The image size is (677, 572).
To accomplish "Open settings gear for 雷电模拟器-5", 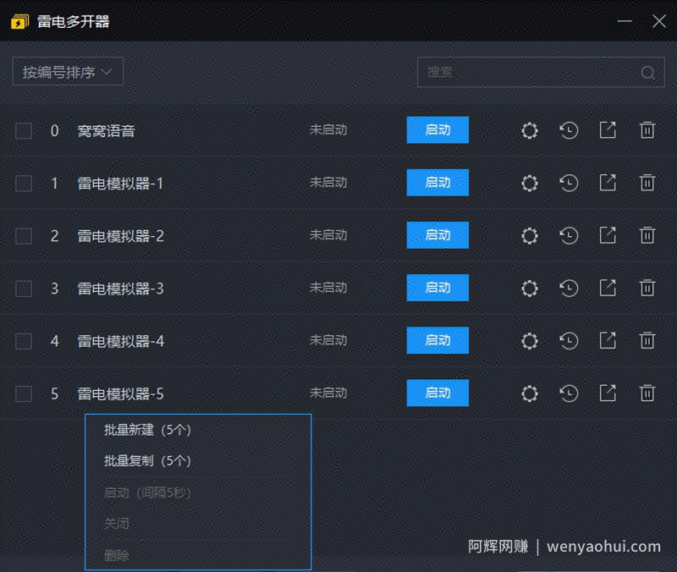I will coord(530,393).
